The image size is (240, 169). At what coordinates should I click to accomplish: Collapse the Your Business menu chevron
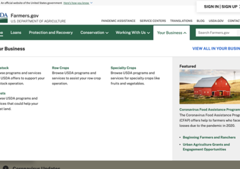[185, 33]
